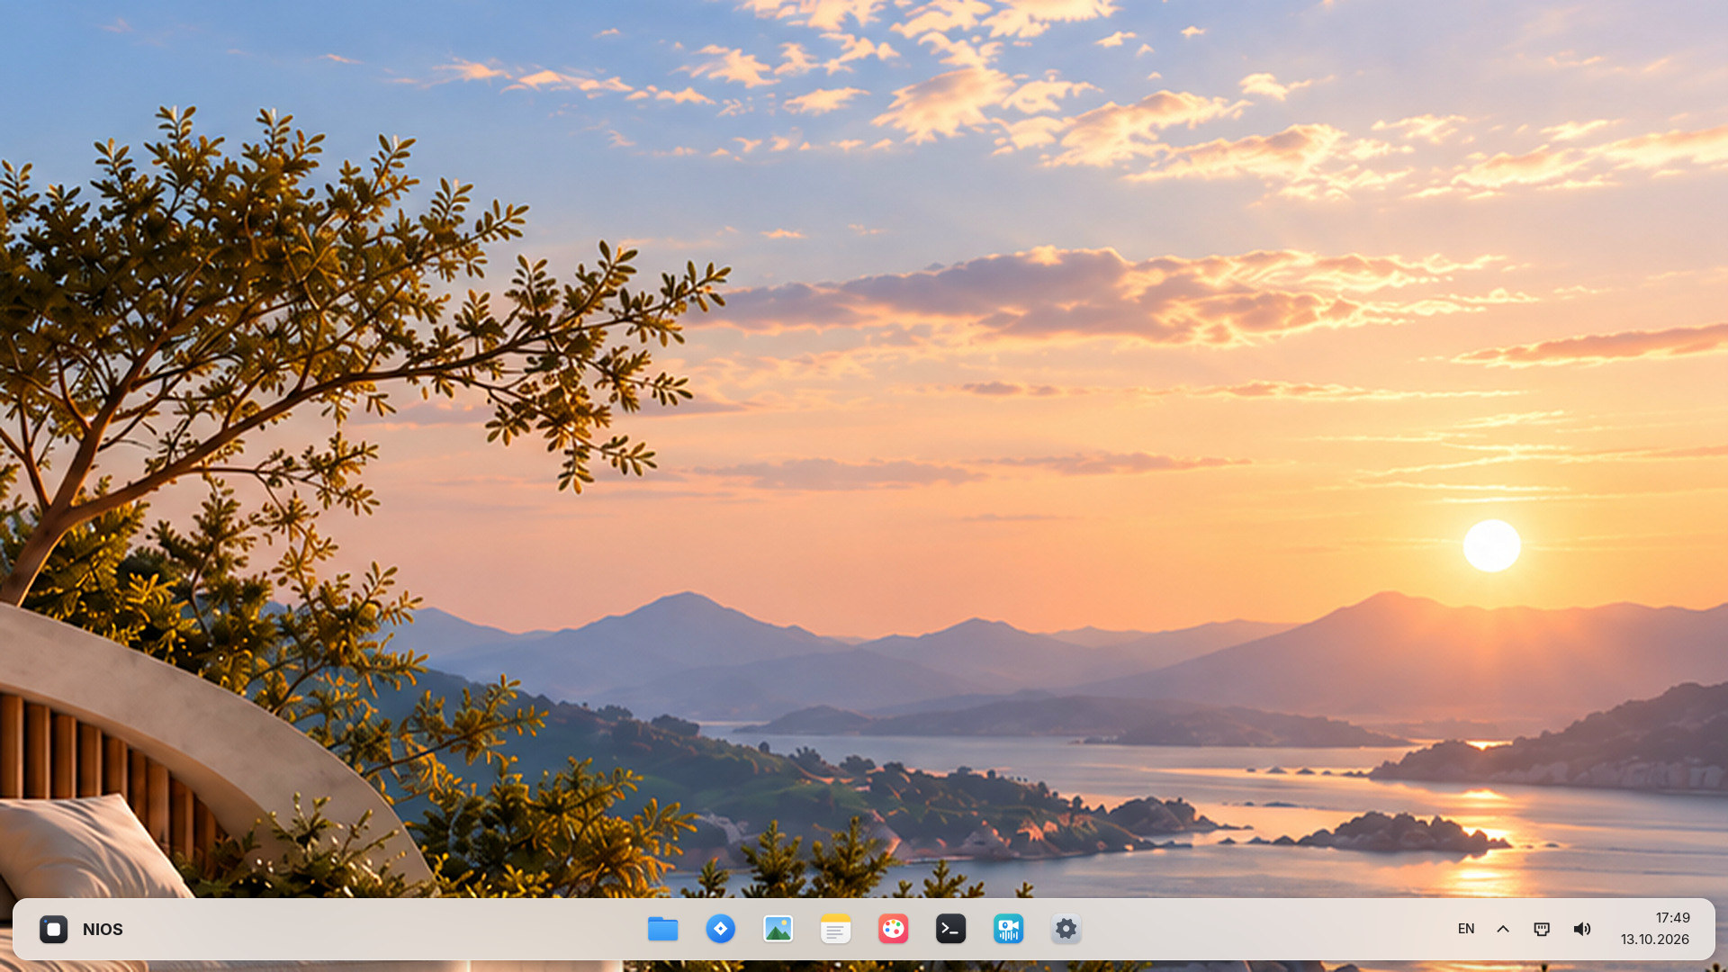This screenshot has height=972, width=1728.
Task: Launch the red paint palette app
Action: tap(894, 929)
